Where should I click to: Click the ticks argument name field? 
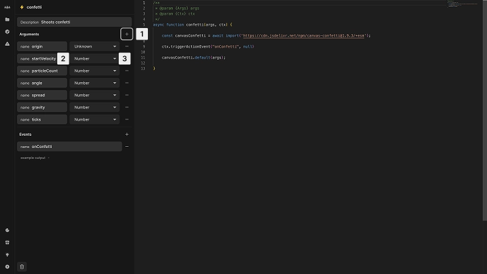tap(42, 119)
